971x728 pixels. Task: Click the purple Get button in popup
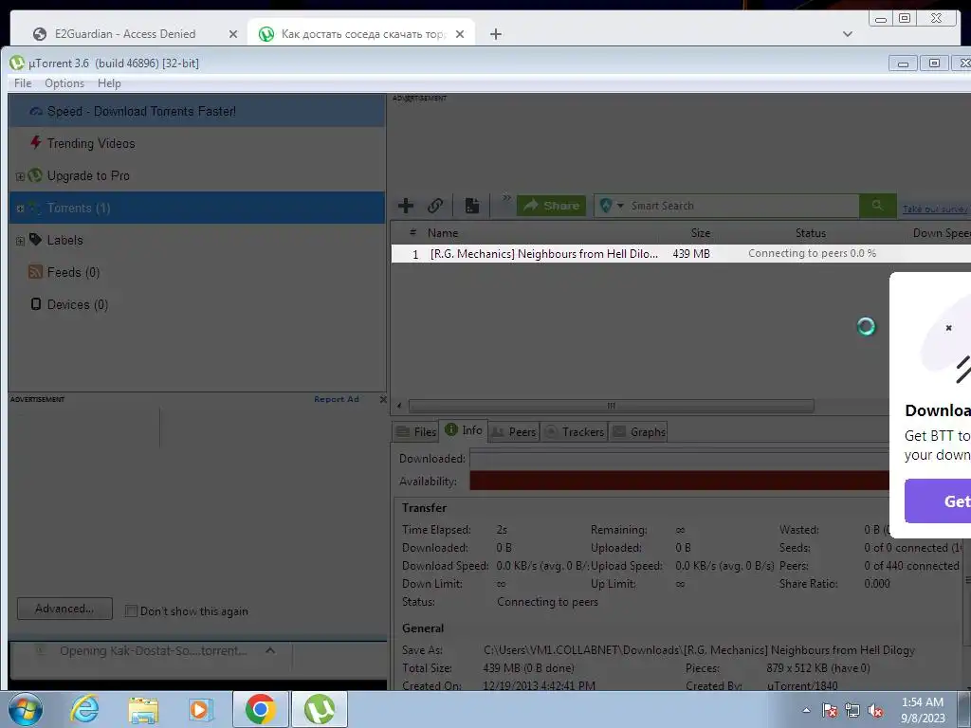938,500
